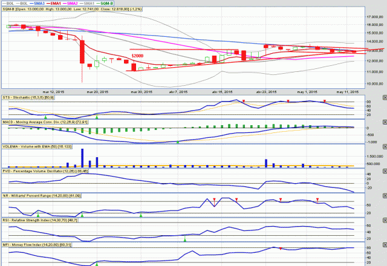Screen dimensions: 387x266
Task: Click the green buy marker on MFI panel
Action: [97, 264]
